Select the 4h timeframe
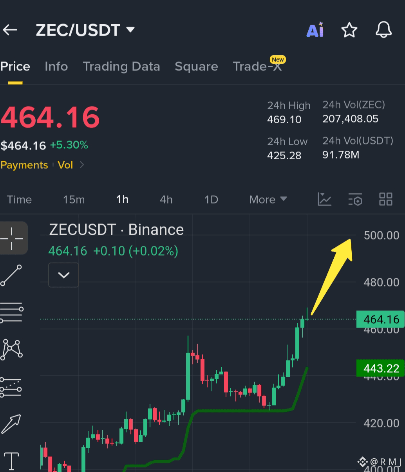 pos(166,200)
